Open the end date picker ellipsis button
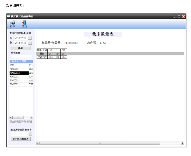 30,43
